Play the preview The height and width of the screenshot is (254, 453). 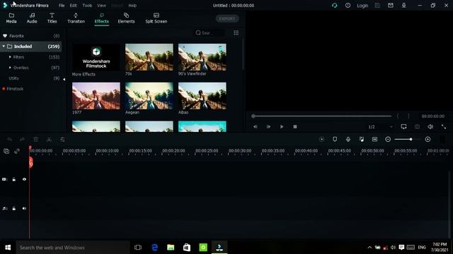coord(282,127)
